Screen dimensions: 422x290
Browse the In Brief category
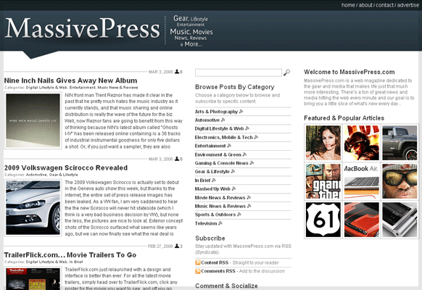tap(202, 181)
